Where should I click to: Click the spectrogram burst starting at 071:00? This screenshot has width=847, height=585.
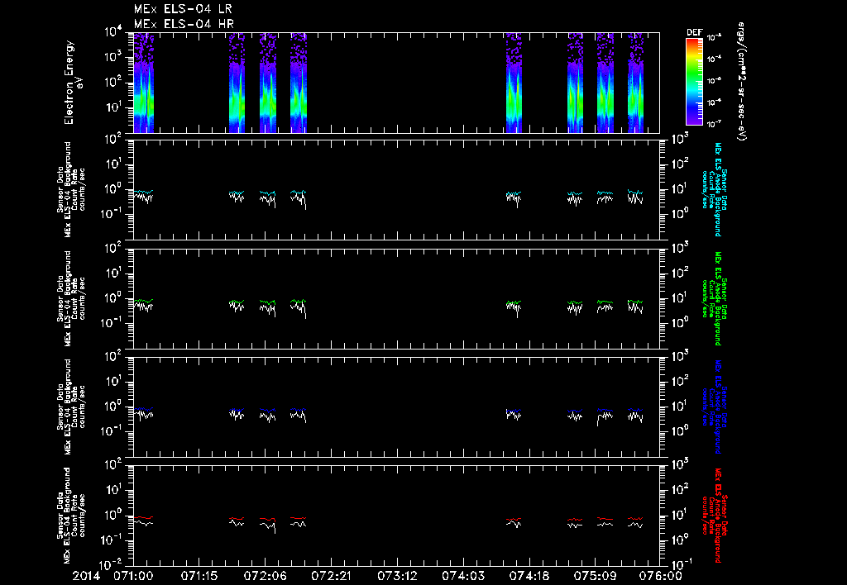[x=144, y=83]
